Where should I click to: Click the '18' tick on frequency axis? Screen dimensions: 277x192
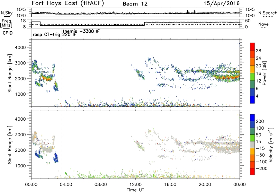point(23,21)
